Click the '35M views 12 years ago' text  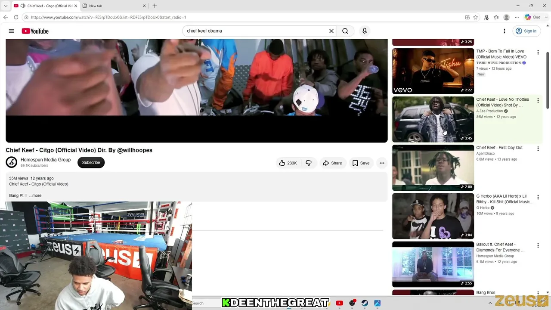tap(31, 178)
